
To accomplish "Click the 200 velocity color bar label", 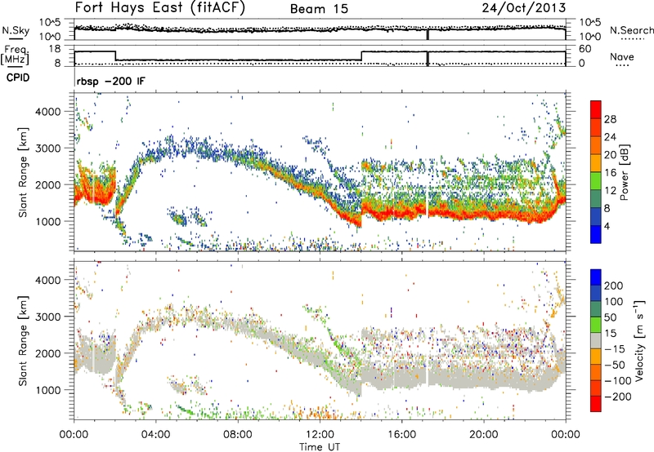I will (614, 286).
